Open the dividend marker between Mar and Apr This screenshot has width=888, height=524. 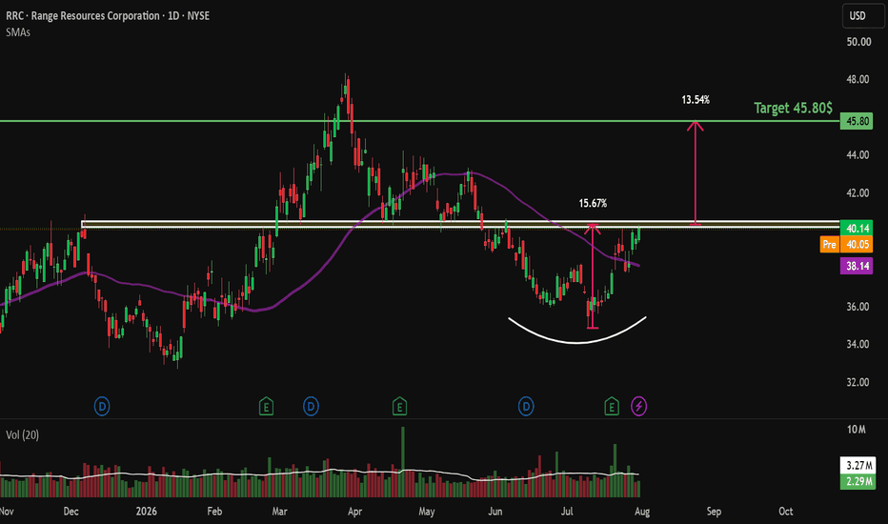point(311,406)
